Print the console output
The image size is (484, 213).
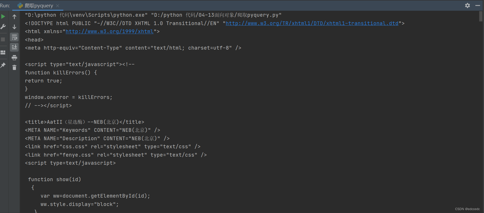coord(14,57)
